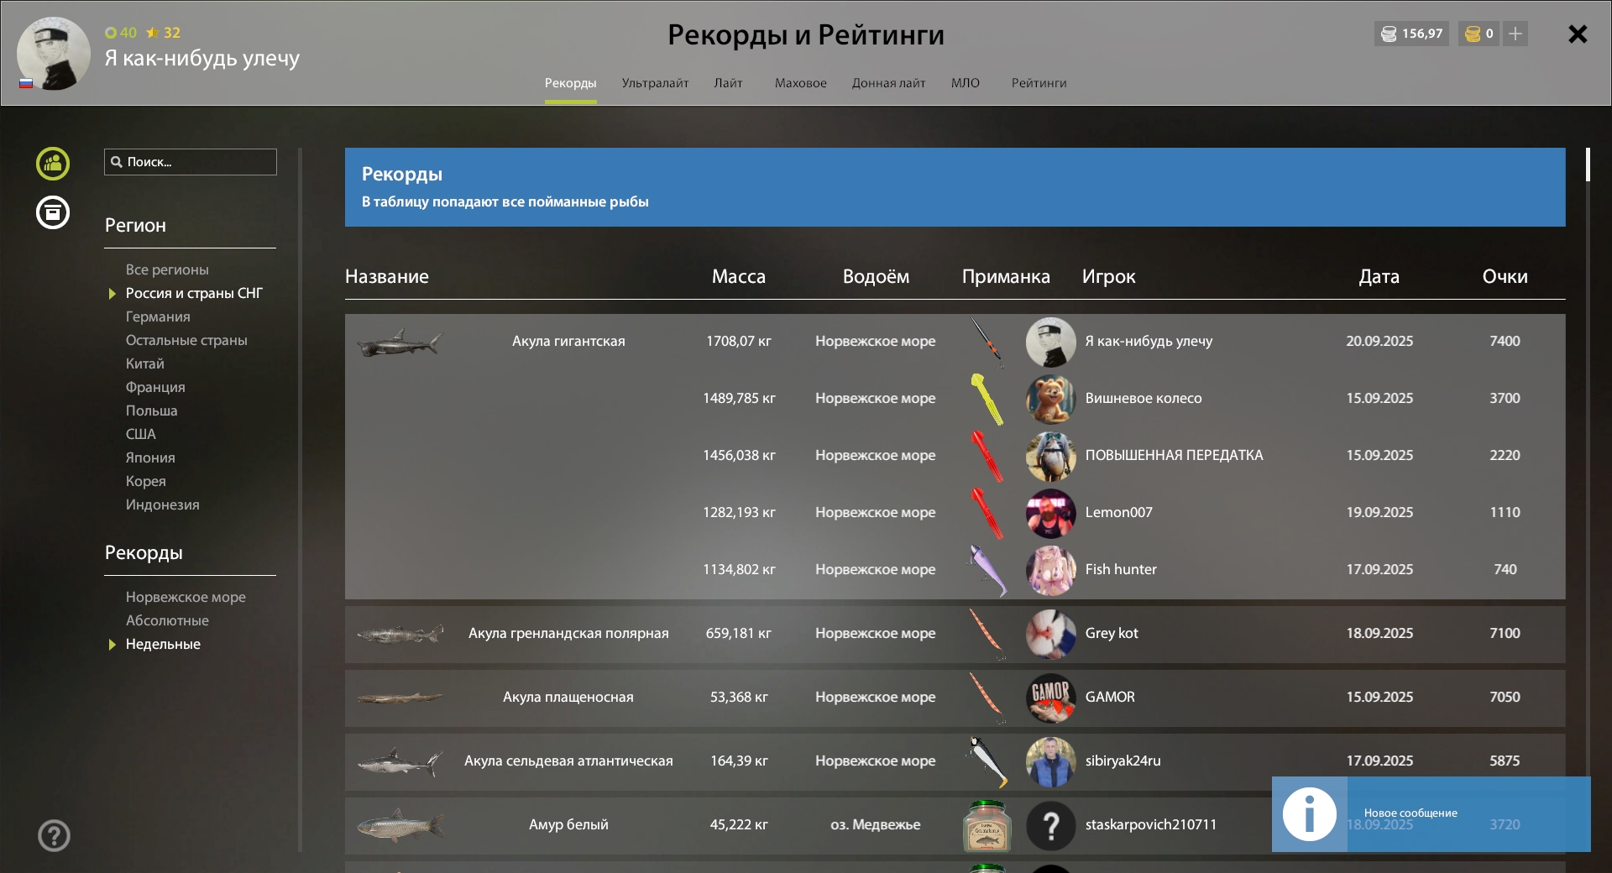
Task: Click the vertical scrollbar thumb
Action: pos(1588,165)
